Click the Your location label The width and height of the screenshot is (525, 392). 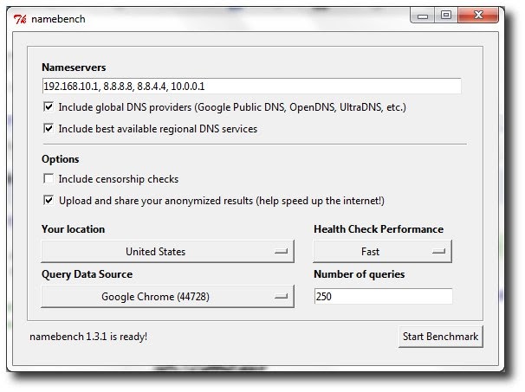[x=73, y=229]
